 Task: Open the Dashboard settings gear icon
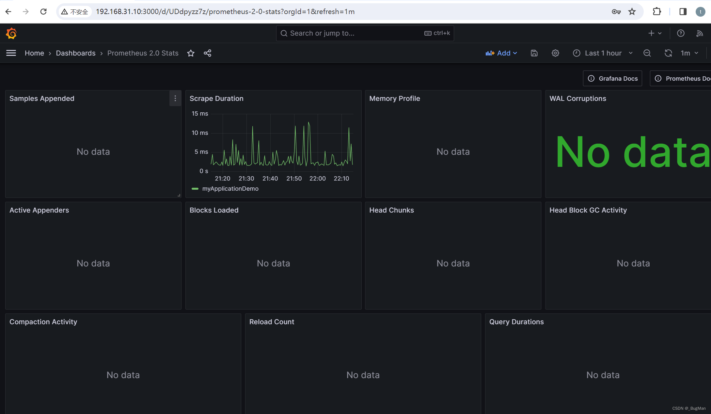tap(555, 53)
